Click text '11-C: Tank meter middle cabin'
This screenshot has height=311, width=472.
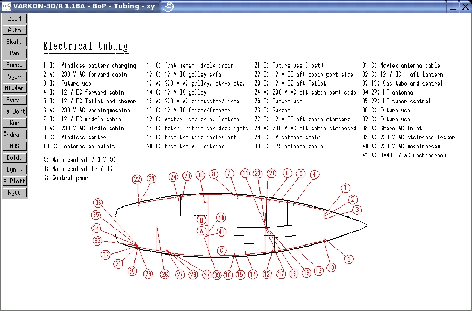[x=190, y=65]
